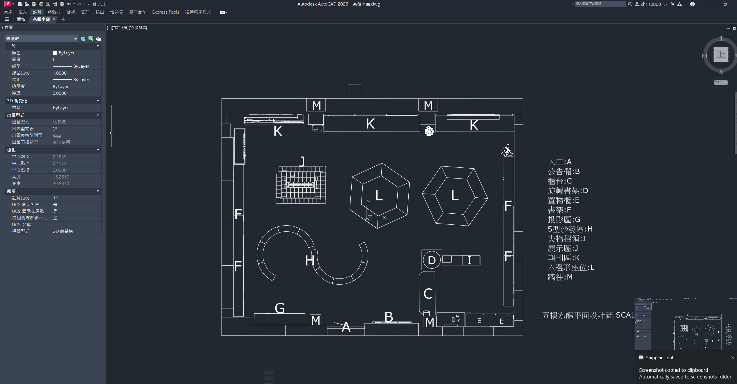Click the Plot printer icon
The image size is (737, 384).
62,4
